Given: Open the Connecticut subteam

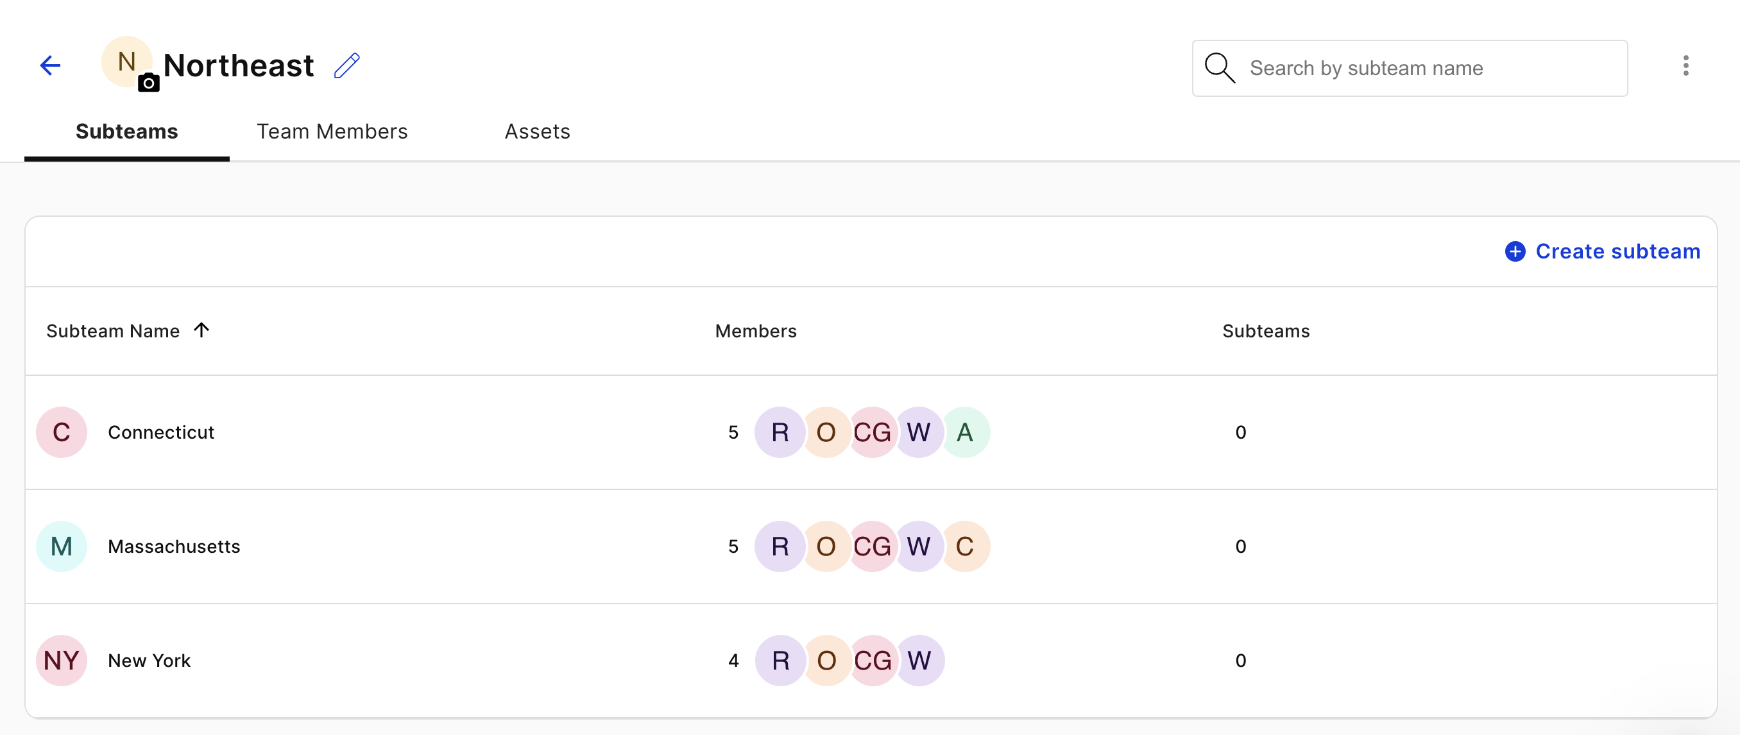Looking at the screenshot, I should click(161, 433).
